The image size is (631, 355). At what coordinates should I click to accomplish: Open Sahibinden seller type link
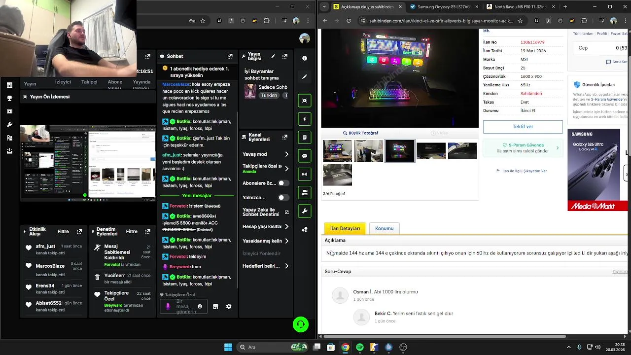[531, 93]
